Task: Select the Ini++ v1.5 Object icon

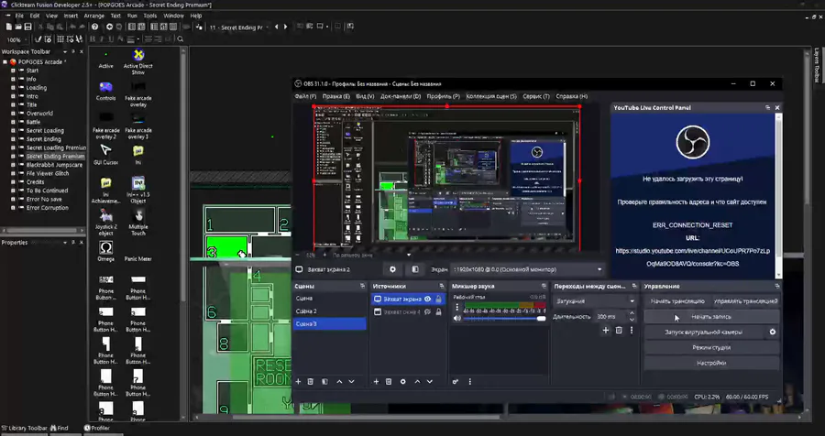Action: point(137,183)
